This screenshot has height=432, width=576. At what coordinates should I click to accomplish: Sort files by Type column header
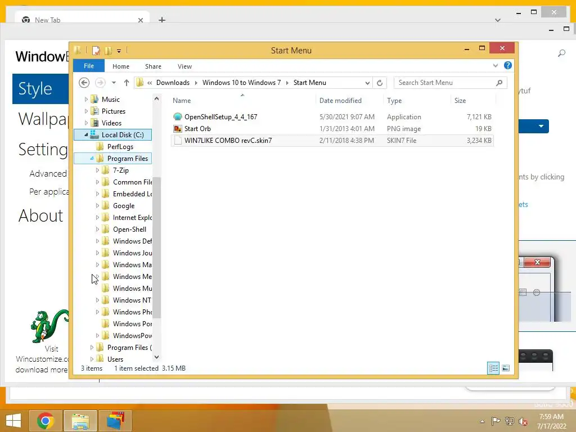point(417,100)
